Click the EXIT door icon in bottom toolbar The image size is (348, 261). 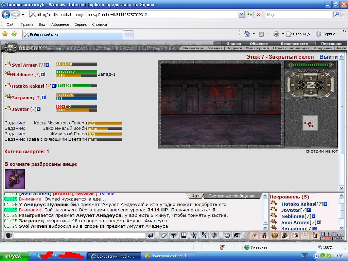click(x=315, y=235)
